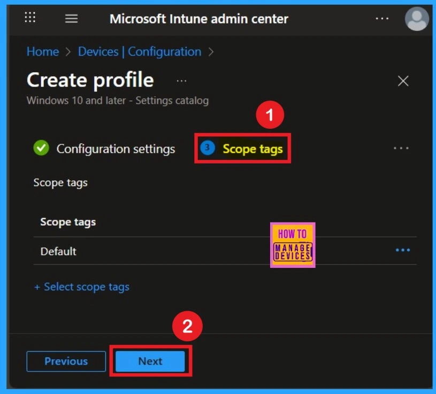Open the Microsoft 365 app launcher
The width and height of the screenshot is (436, 394).
[x=30, y=18]
